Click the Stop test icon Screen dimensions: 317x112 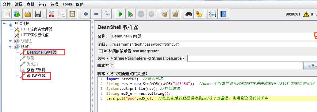click(141, 14)
